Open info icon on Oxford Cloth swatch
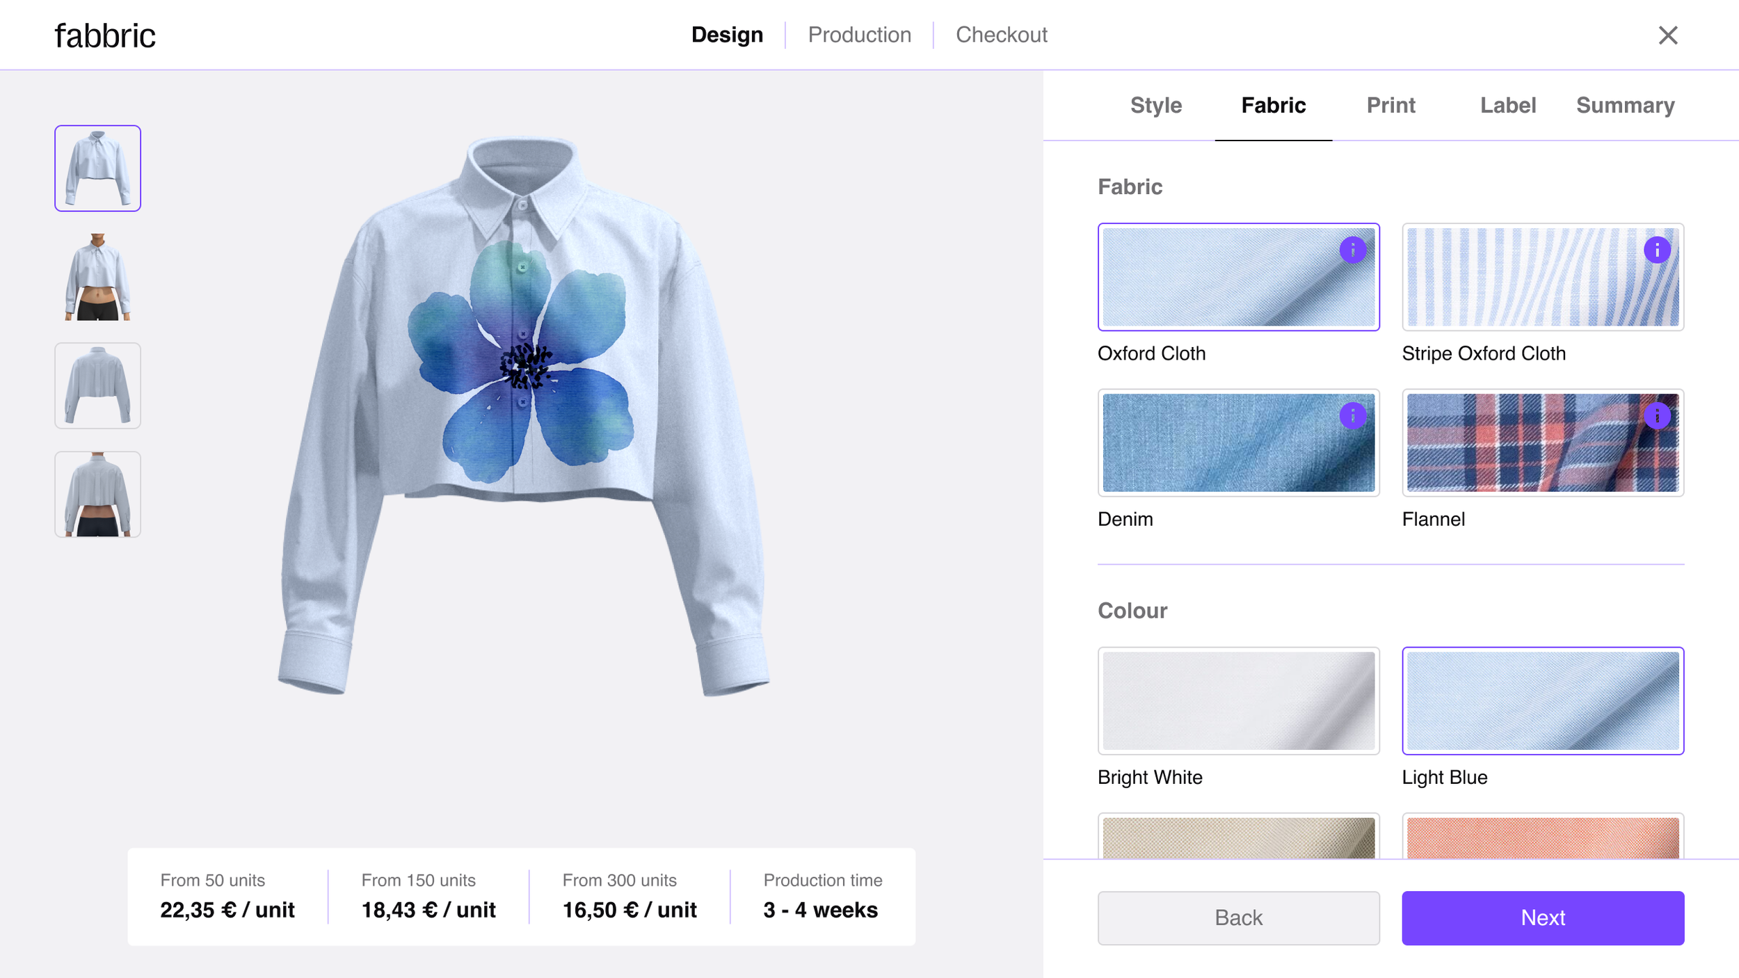 [1352, 250]
